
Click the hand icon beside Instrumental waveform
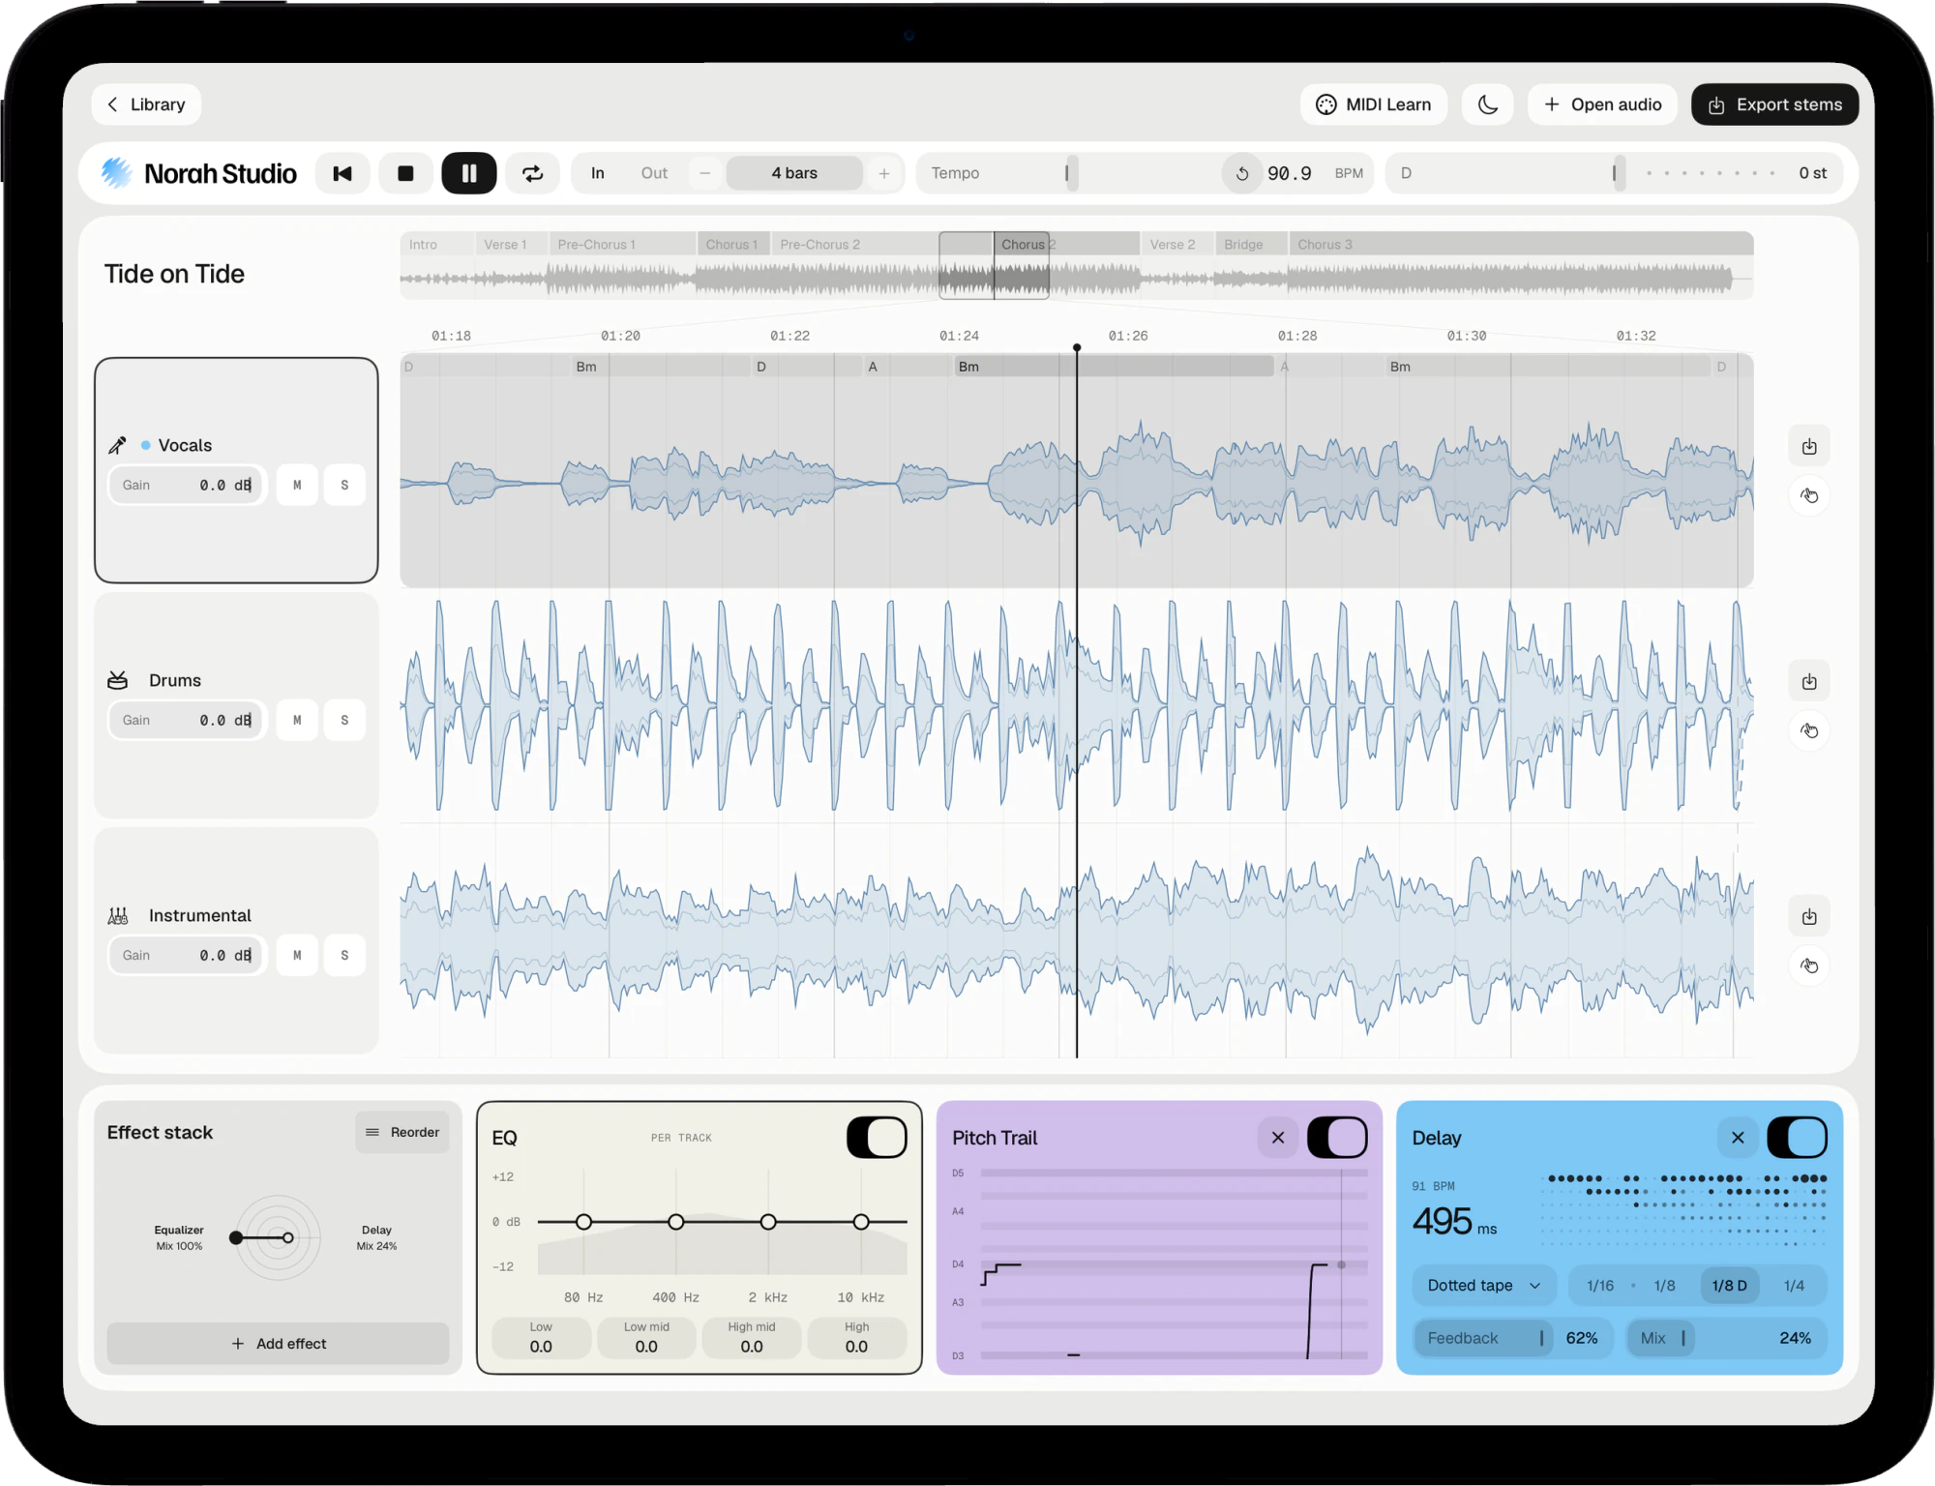coord(1809,966)
